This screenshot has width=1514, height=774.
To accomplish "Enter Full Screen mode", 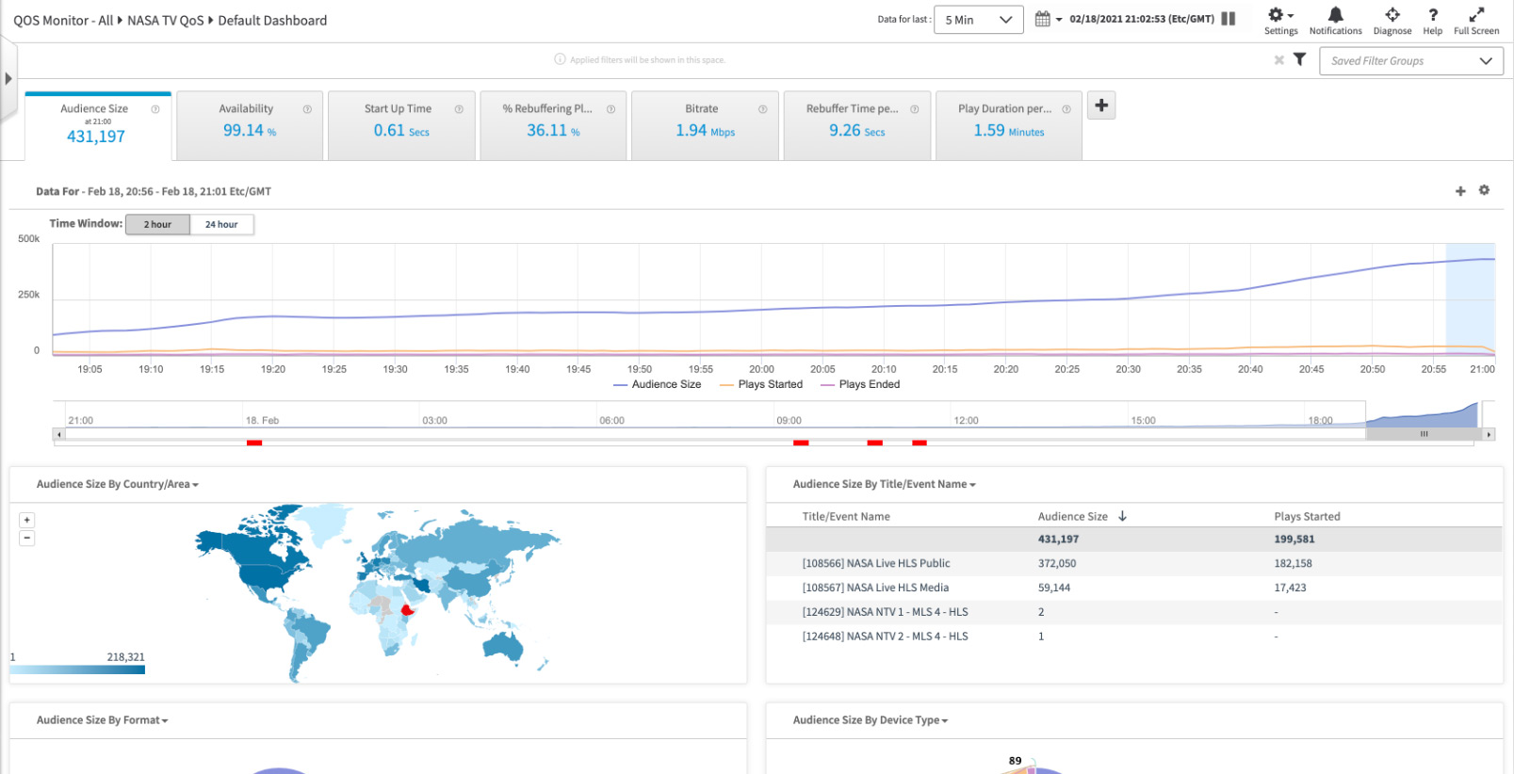I will (x=1475, y=21).
